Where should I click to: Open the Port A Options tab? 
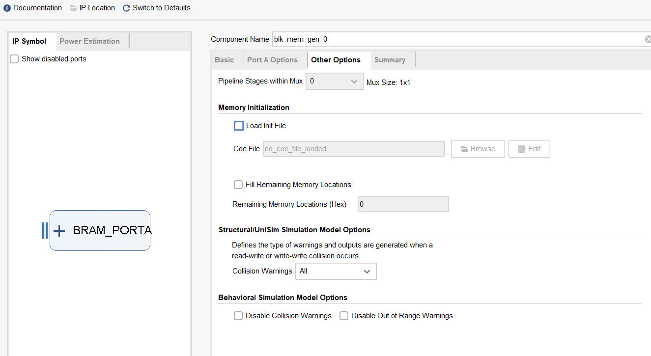tap(272, 60)
